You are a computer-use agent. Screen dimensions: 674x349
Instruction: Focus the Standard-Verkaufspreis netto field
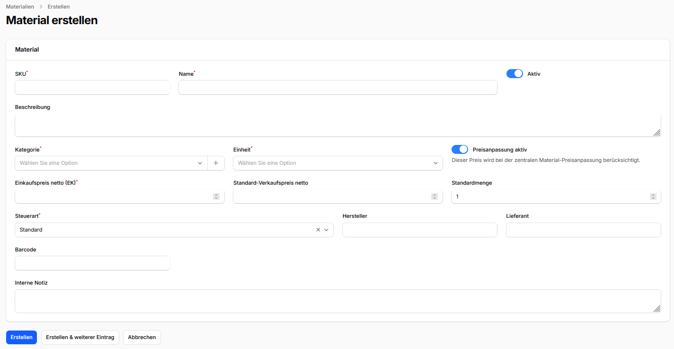[x=338, y=196]
